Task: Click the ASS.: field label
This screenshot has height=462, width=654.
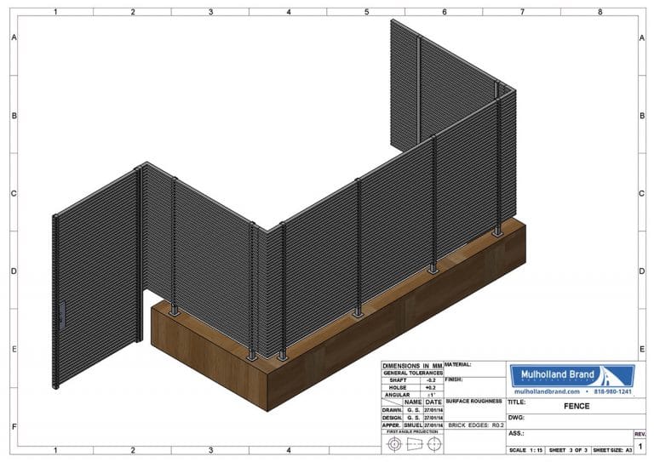Action: [516, 433]
